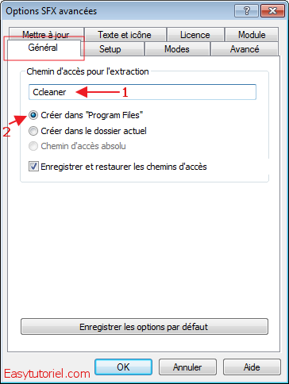Show the Avancé tab
This screenshot has width=289, height=384.
[245, 49]
